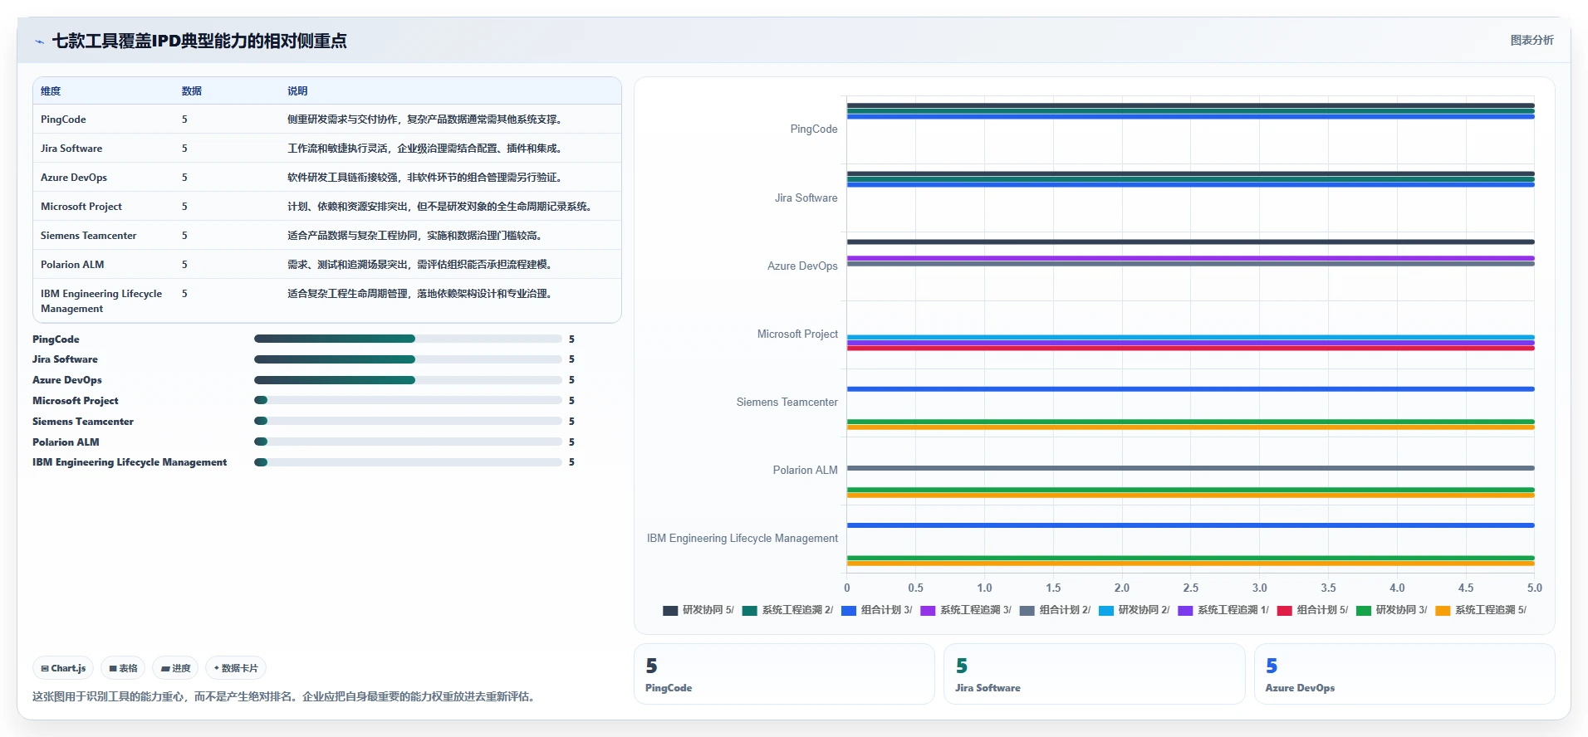Click the description starting 适合产品数据与复杂工程协同
Image resolution: width=1588 pixels, height=737 pixels.
click(417, 236)
